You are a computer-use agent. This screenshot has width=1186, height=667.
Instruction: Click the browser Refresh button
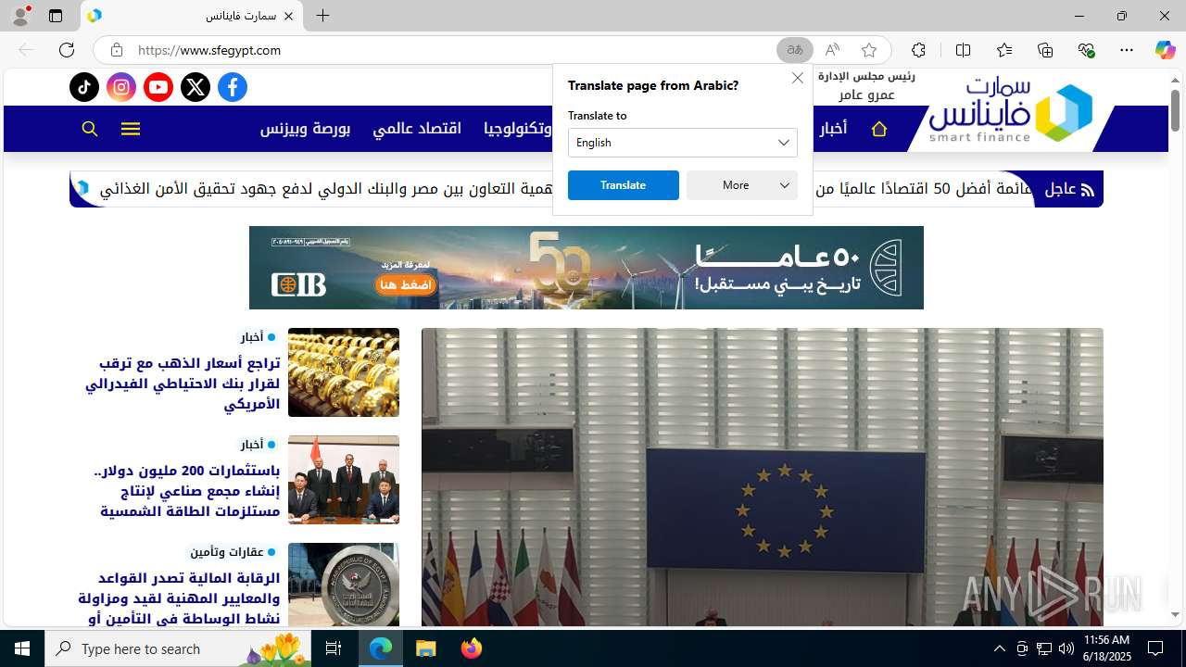tap(67, 50)
